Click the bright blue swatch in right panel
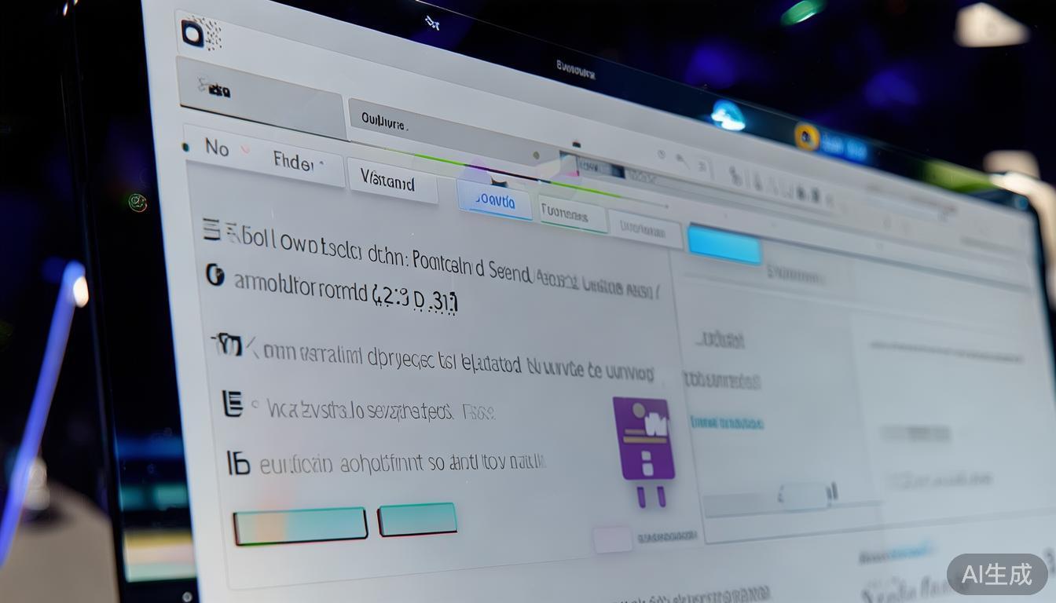Viewport: 1056px width, 603px height. pos(724,244)
